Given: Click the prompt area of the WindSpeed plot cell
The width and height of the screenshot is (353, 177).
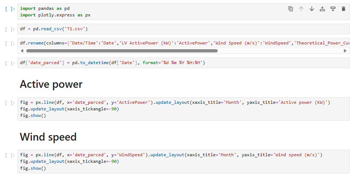Looking at the screenshot, I should [10, 155].
